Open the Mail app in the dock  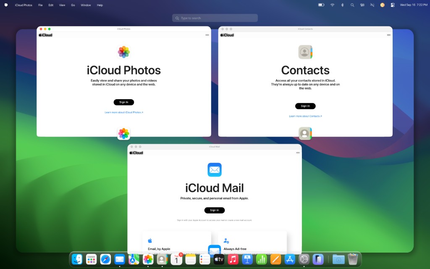(x=120, y=259)
